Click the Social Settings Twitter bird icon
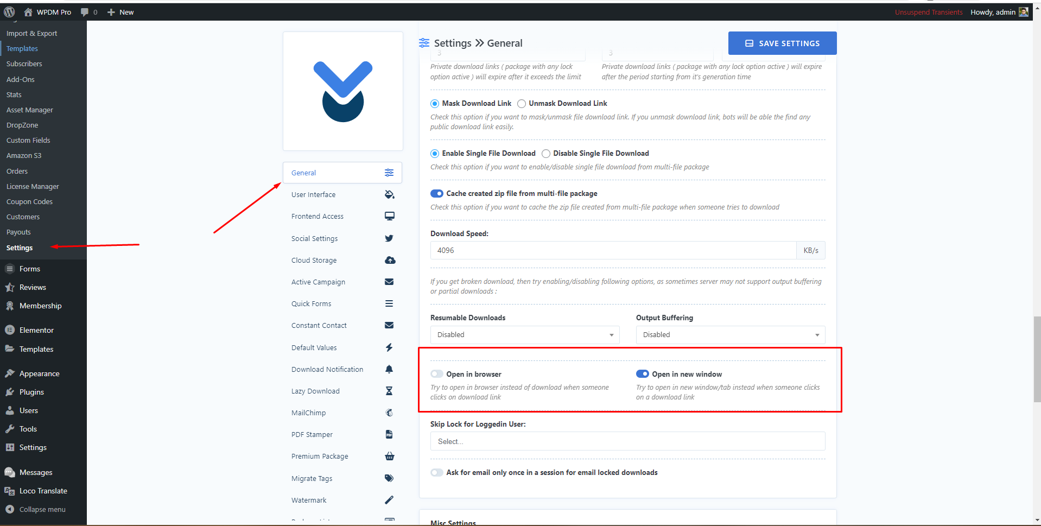1041x526 pixels. (x=389, y=238)
